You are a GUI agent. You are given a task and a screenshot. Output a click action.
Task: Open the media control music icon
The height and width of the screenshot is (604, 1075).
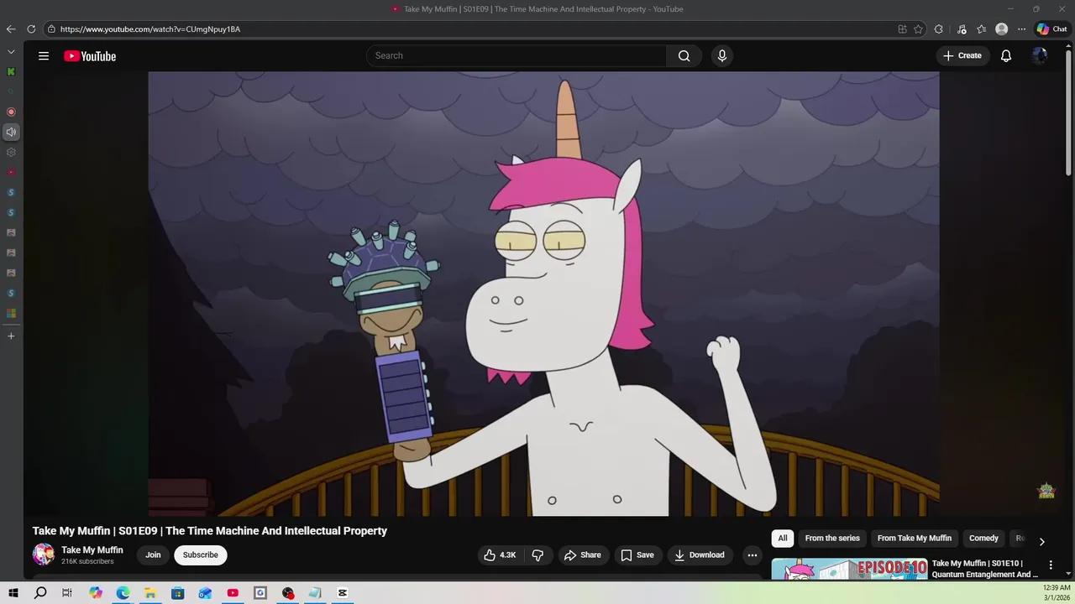962,29
